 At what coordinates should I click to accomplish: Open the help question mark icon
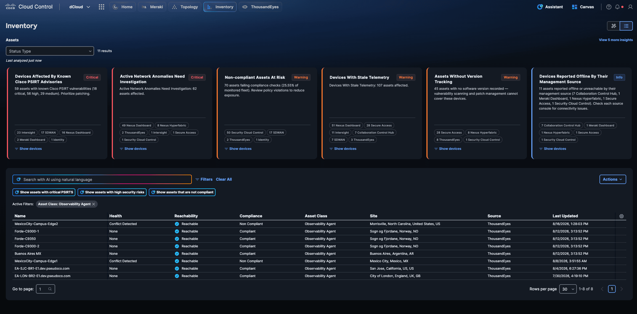[x=609, y=7]
